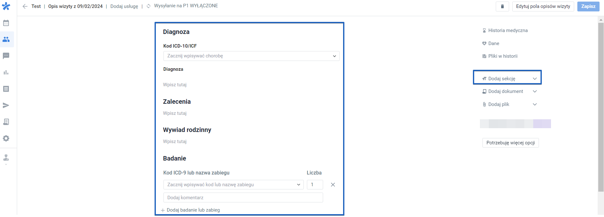Click the Dodaj komentarz input field
Screen dimensions: 604x217
point(243,198)
